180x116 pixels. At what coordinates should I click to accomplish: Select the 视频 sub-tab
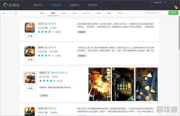[x=98, y=13]
